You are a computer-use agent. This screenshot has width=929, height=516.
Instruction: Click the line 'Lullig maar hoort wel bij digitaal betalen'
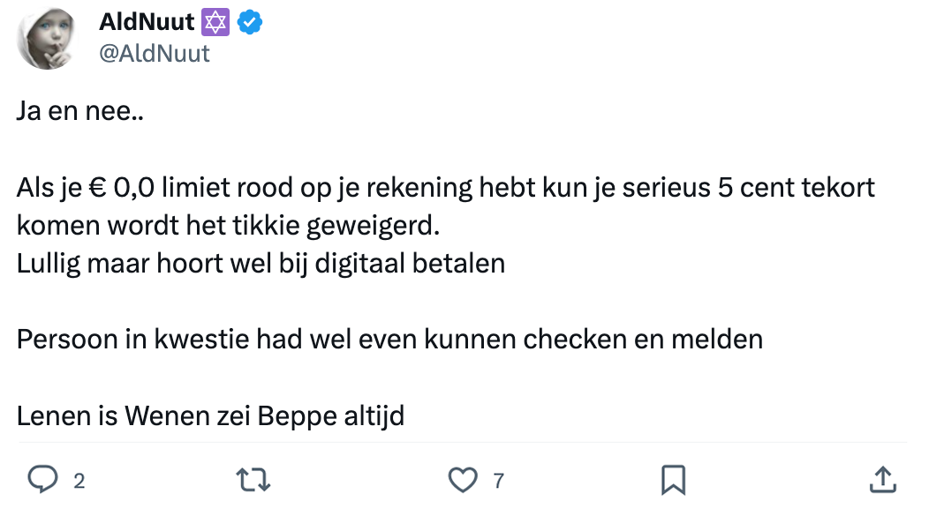261,264
